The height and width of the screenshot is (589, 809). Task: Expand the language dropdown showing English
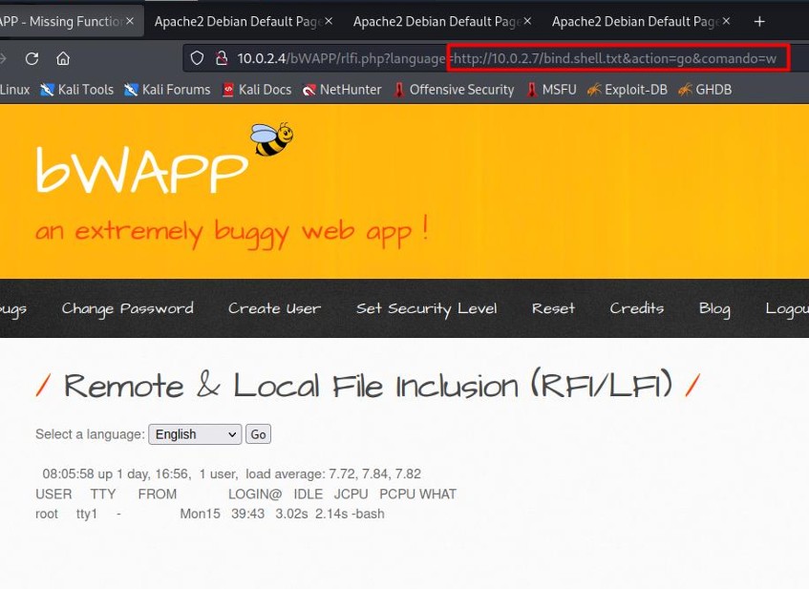coord(195,434)
